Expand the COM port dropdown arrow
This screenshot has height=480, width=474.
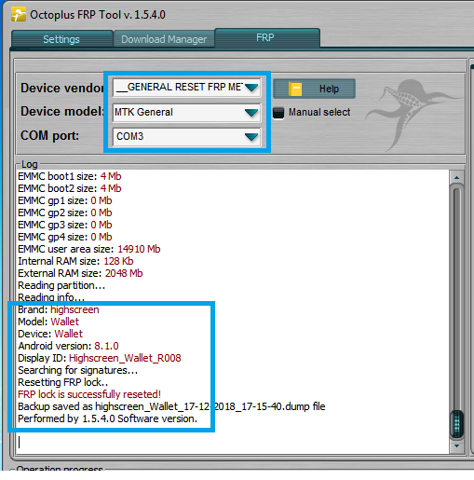[251, 137]
